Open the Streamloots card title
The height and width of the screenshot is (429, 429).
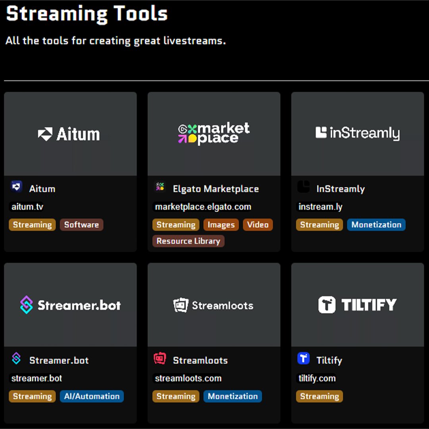point(200,360)
